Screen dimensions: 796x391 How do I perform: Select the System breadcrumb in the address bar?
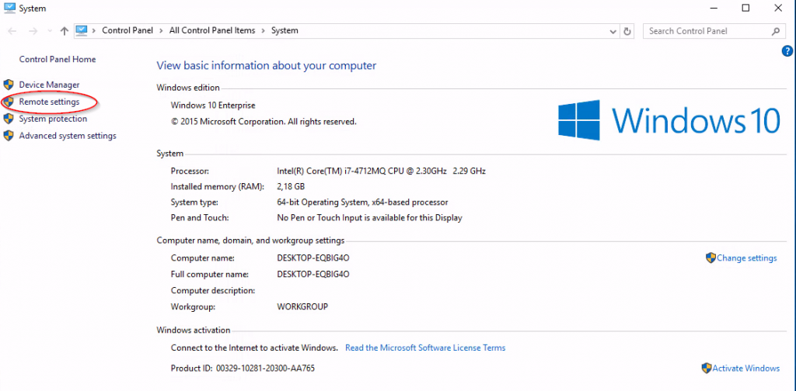[x=285, y=30]
